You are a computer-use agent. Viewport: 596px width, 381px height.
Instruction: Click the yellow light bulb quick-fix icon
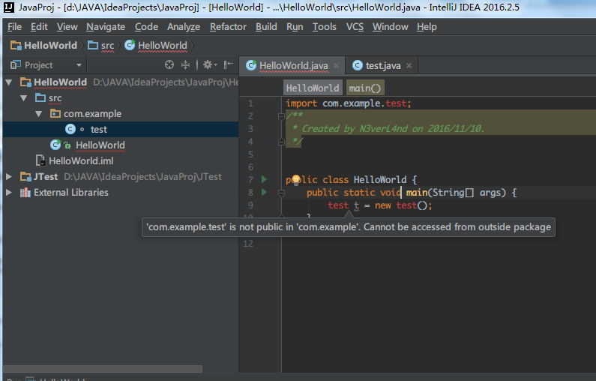point(296,180)
